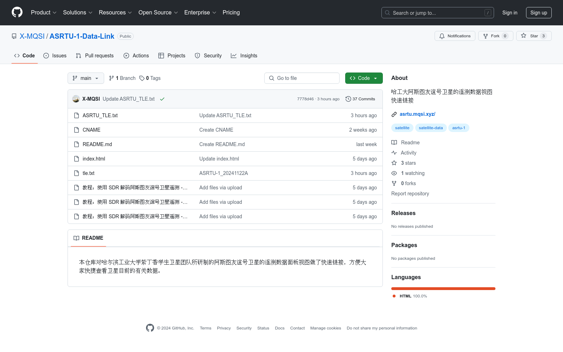This screenshot has width=563, height=352.
Task: Click the satellite topic tag
Action: pyautogui.click(x=402, y=128)
